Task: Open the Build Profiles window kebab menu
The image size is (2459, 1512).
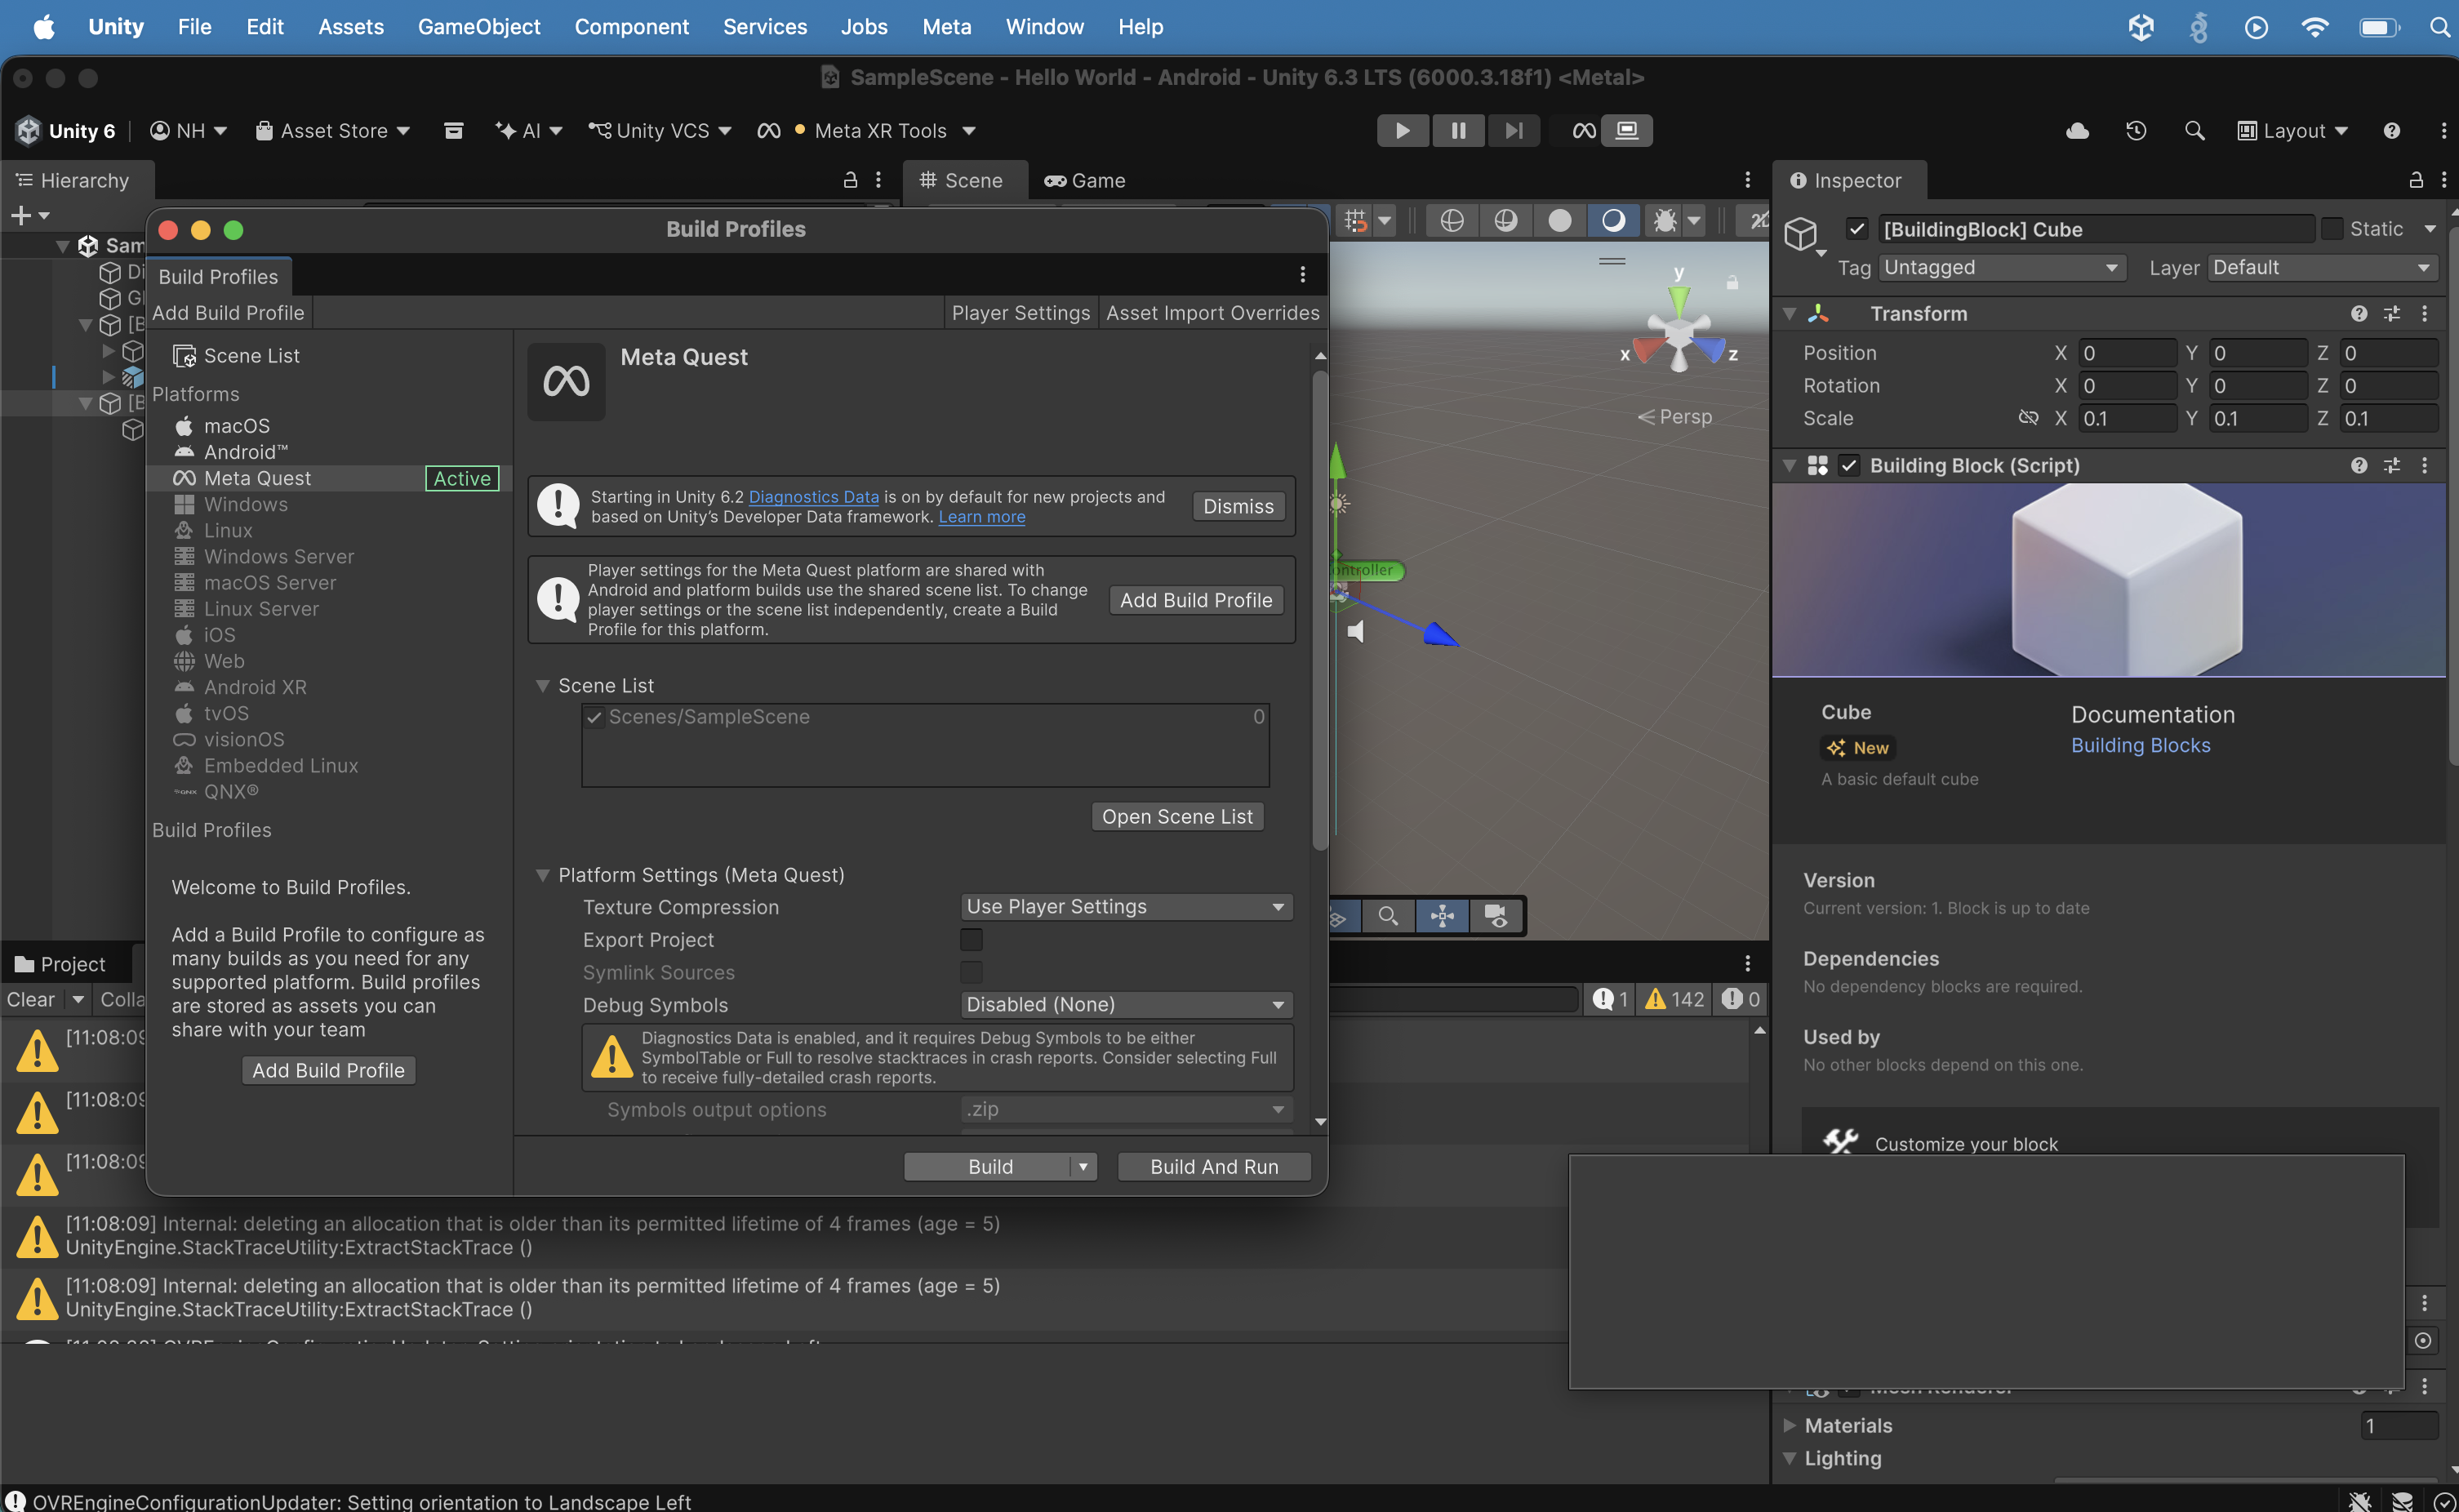Action: (1302, 274)
